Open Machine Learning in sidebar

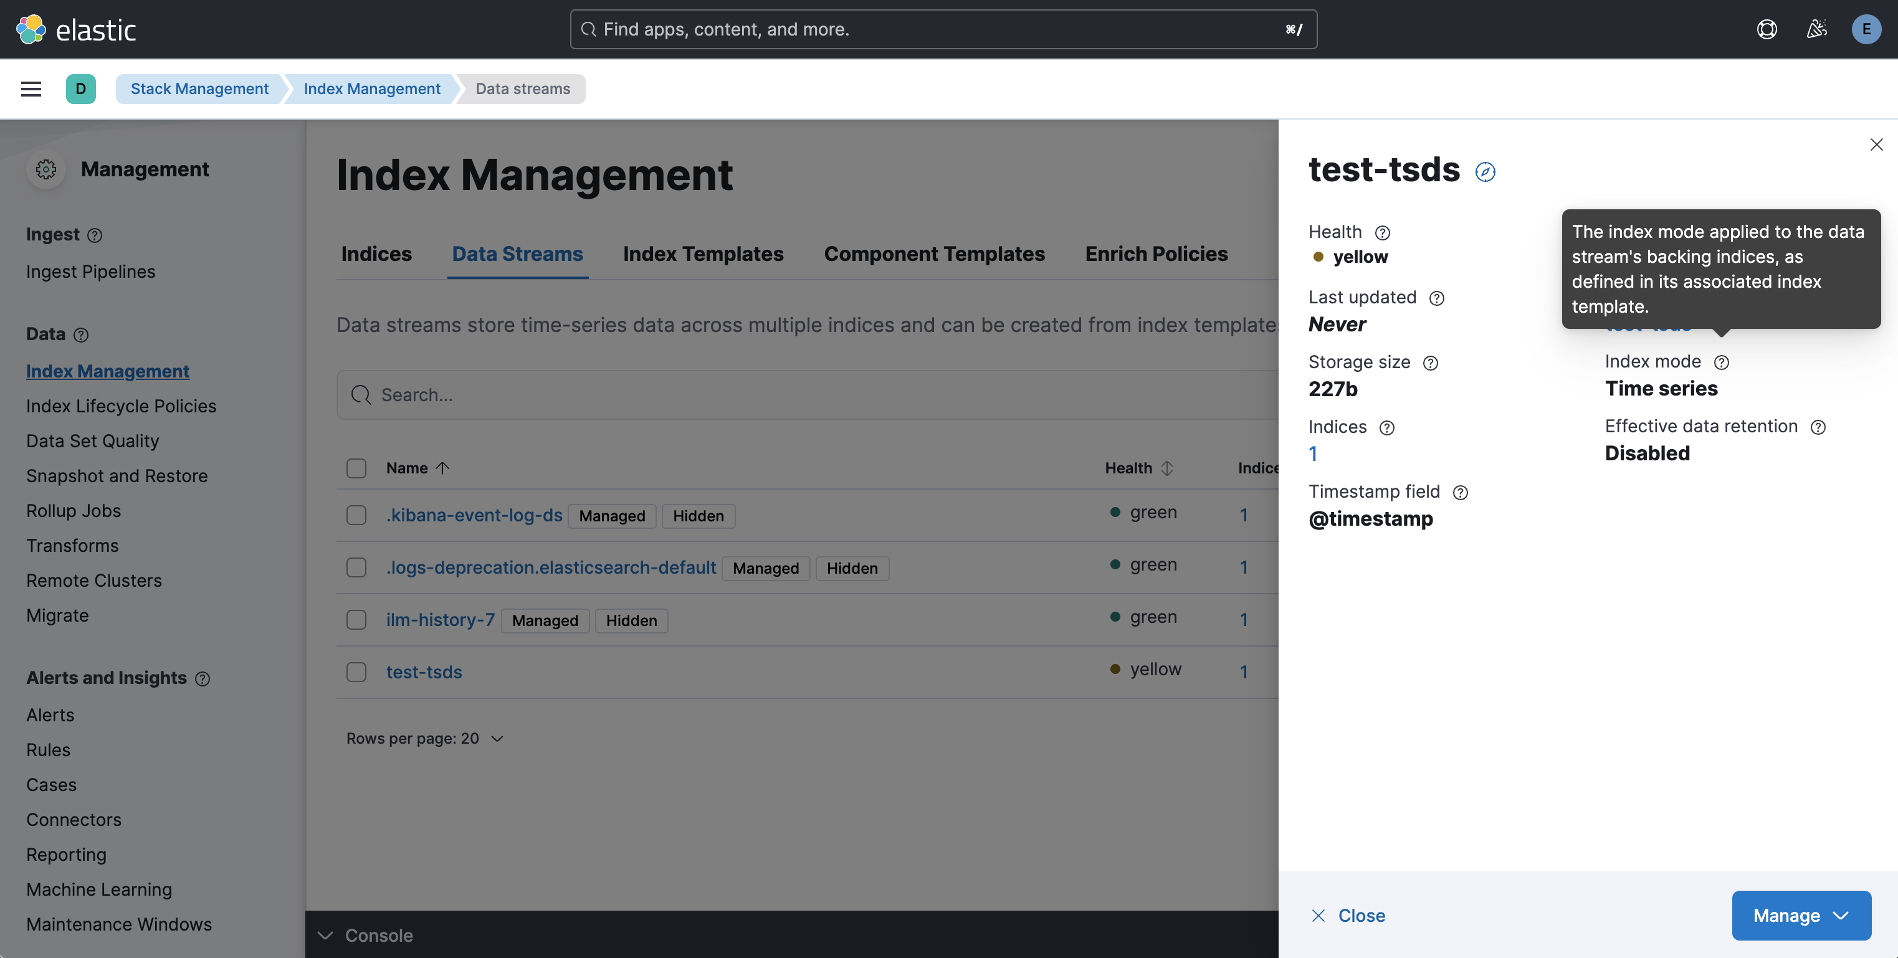pos(100,889)
